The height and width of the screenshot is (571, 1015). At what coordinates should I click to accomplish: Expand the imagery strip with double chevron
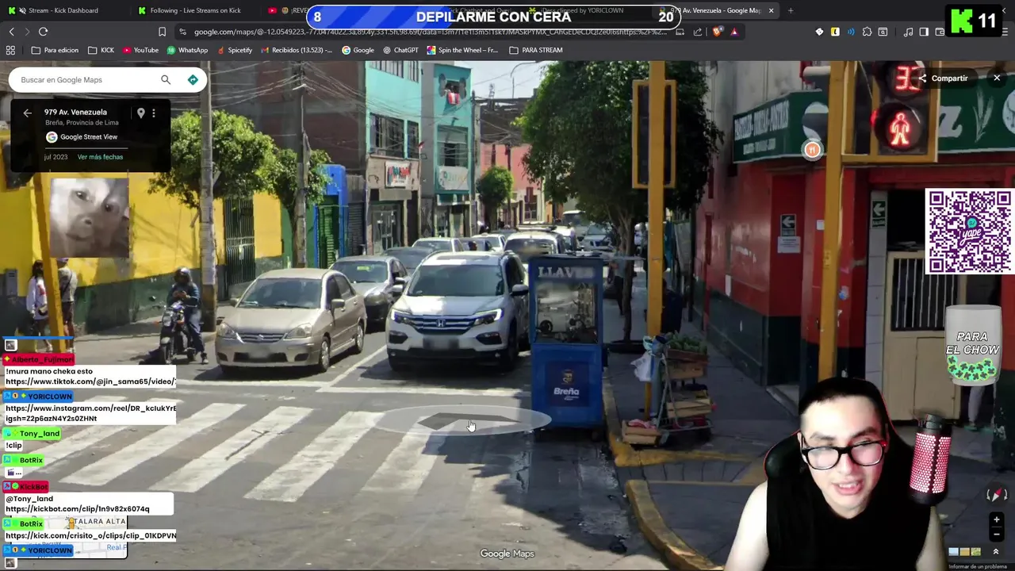point(996,551)
